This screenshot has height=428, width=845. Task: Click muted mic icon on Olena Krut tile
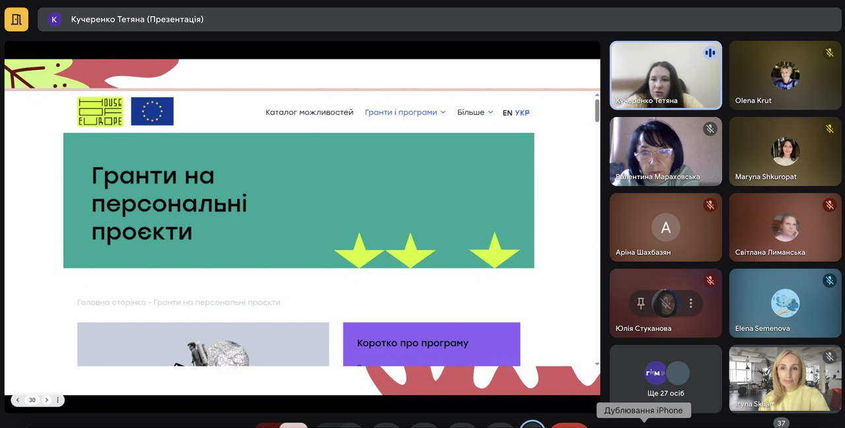[829, 53]
